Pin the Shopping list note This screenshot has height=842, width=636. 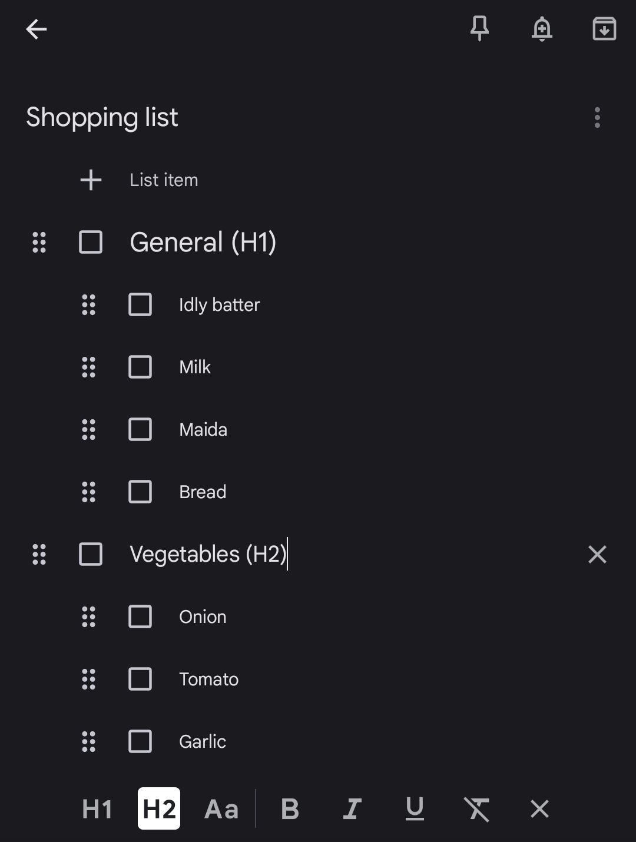coord(479,28)
